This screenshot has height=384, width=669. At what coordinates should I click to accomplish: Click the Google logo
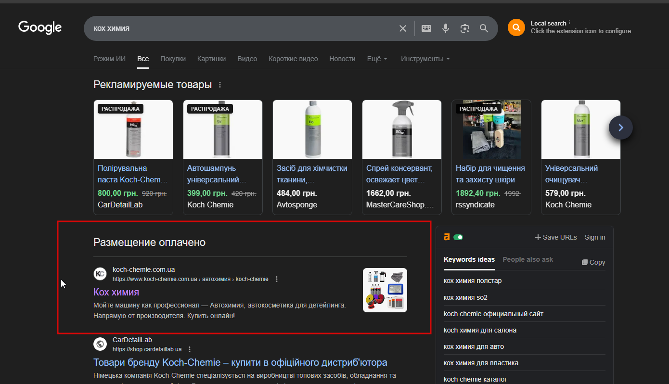[x=40, y=27]
